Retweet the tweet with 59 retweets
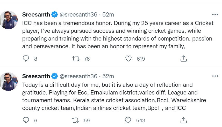This screenshot has width=222, height=127. [x=75, y=120]
